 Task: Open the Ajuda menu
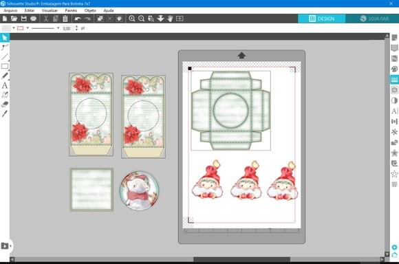(x=109, y=10)
